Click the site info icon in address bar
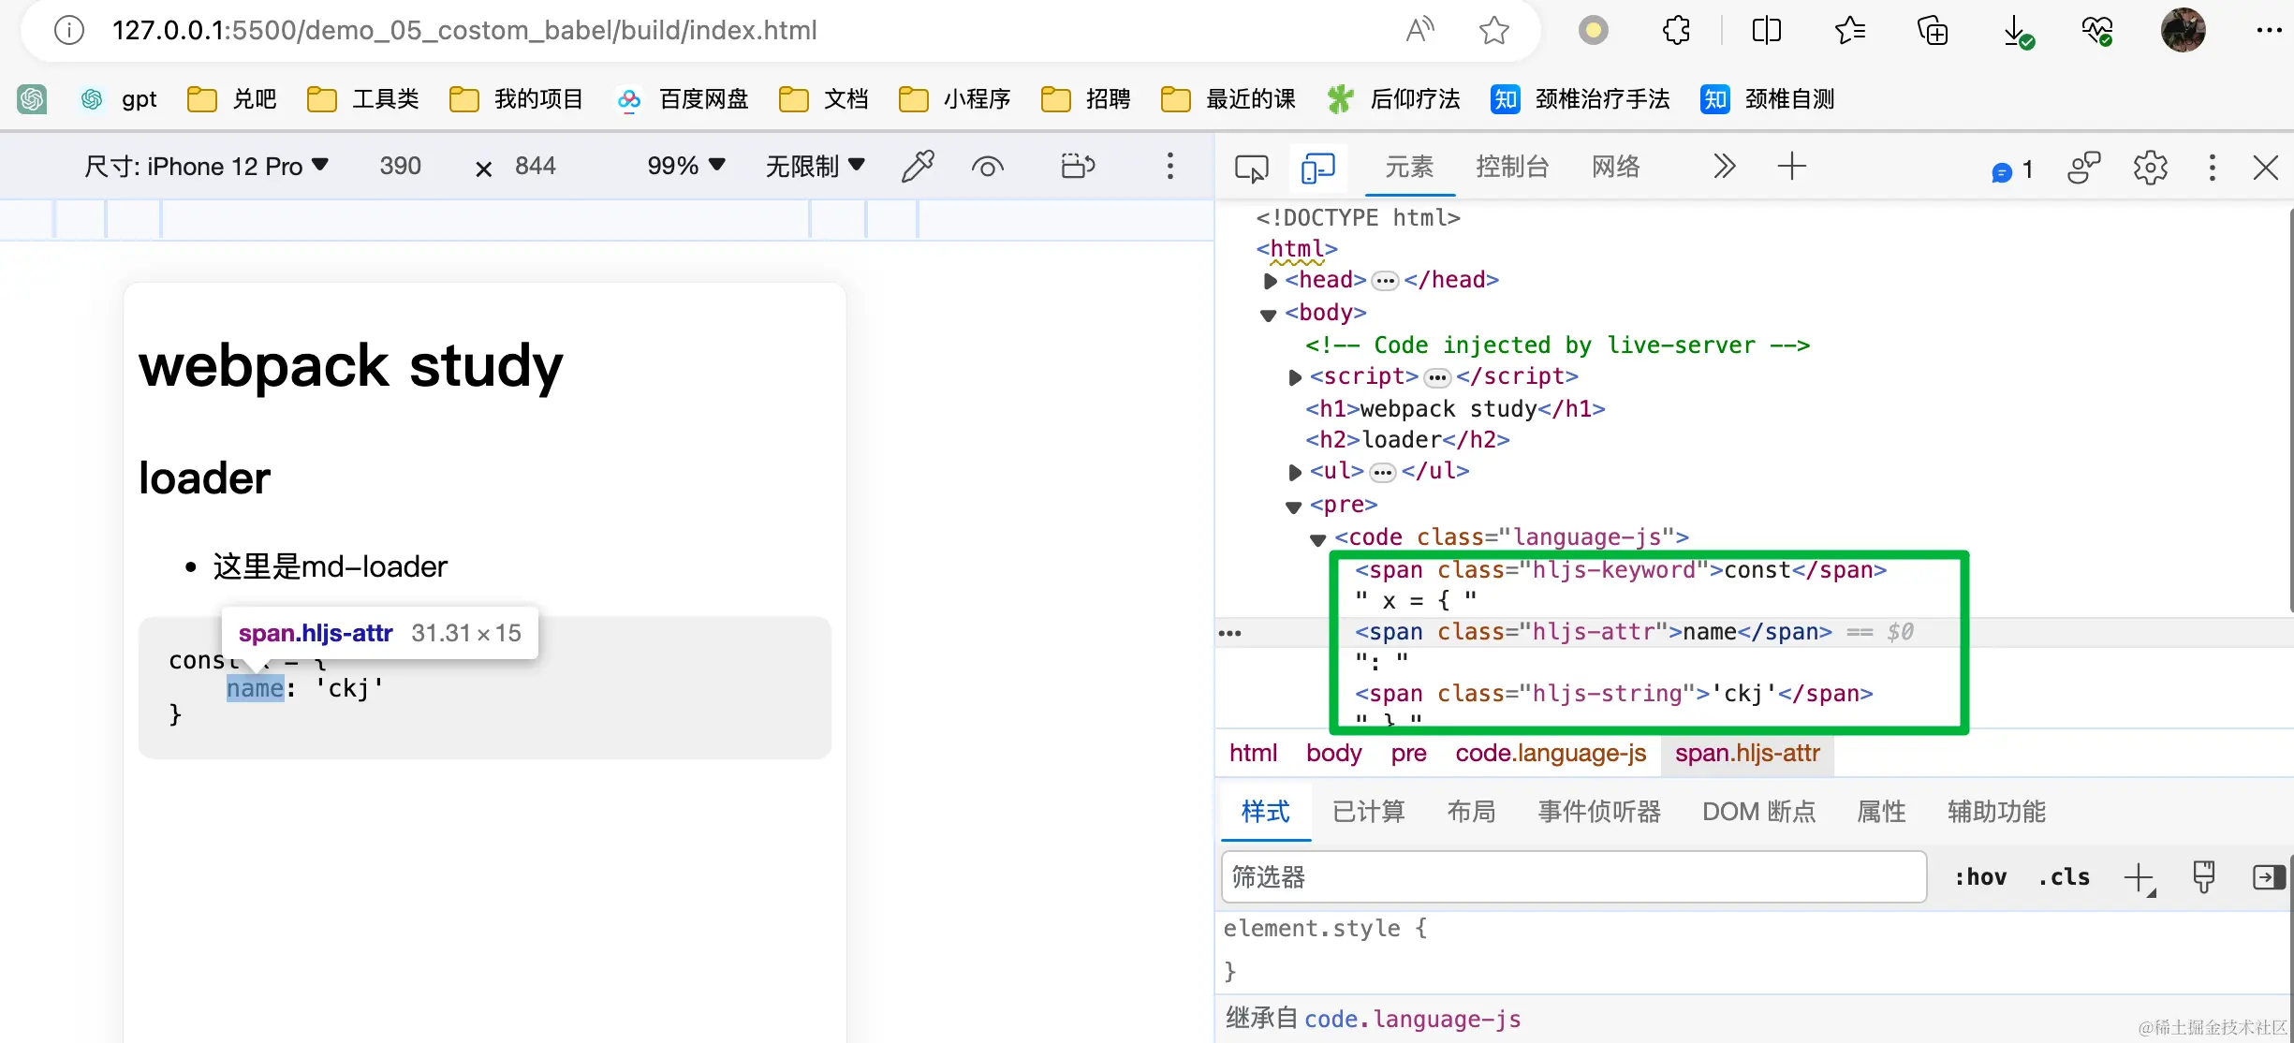 69,31
